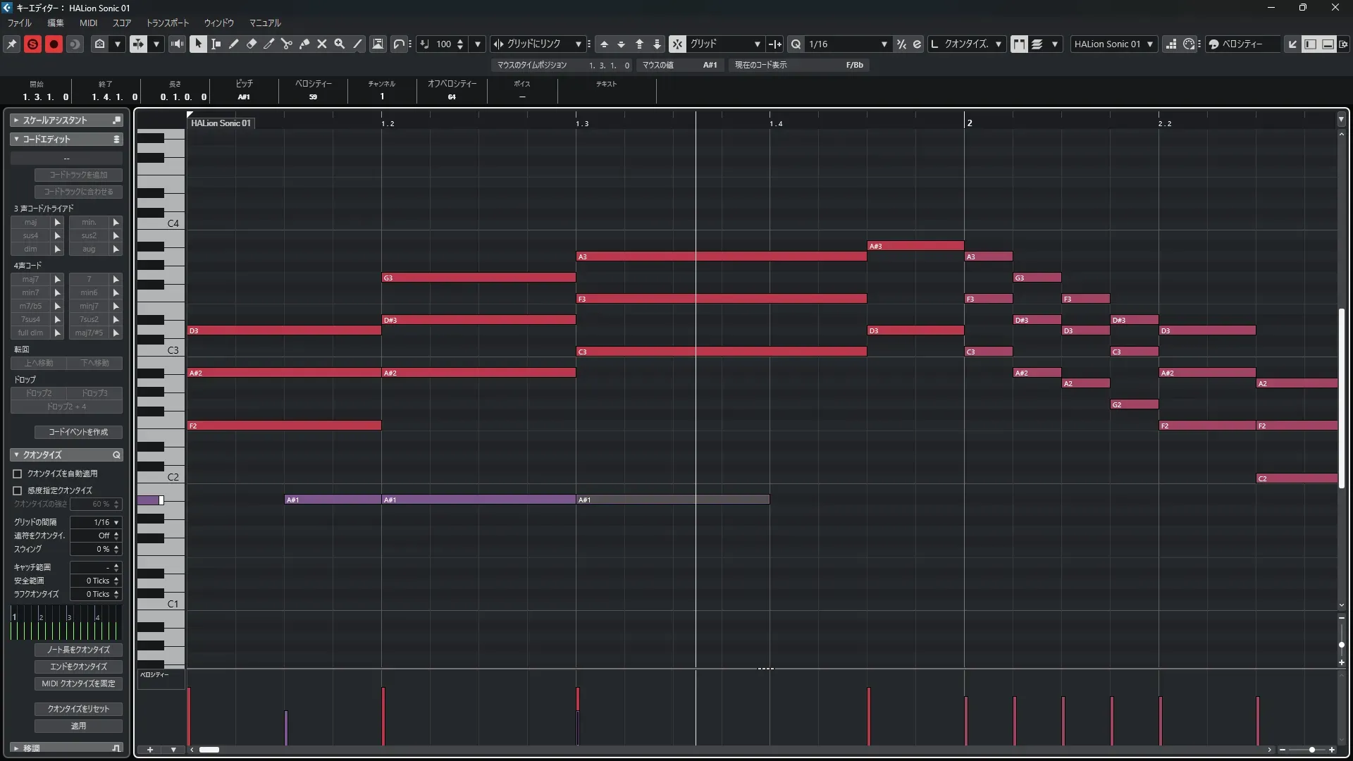Enable 感度指定クオンタイズ checkbox
The height and width of the screenshot is (761, 1353).
click(x=18, y=490)
